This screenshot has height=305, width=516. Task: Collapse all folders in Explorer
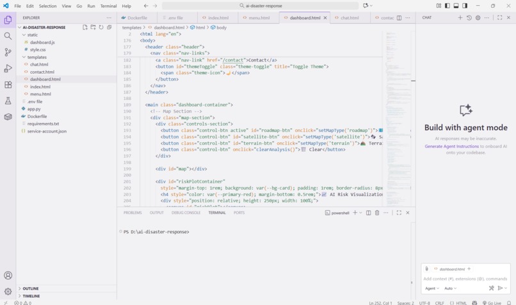tap(109, 28)
